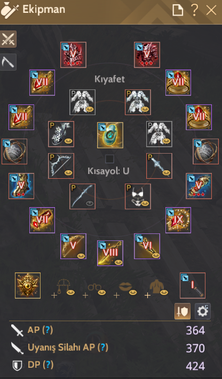Select the VI sub-weapon dagger slot
The height and width of the screenshot is (379, 222).
[x=147, y=246]
